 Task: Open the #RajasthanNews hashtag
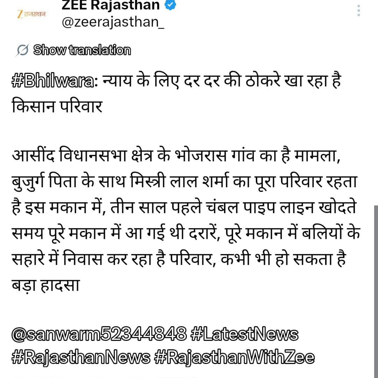click(x=81, y=358)
